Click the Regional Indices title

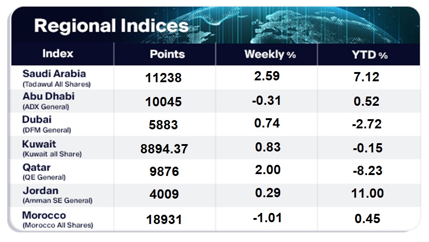tap(112, 26)
